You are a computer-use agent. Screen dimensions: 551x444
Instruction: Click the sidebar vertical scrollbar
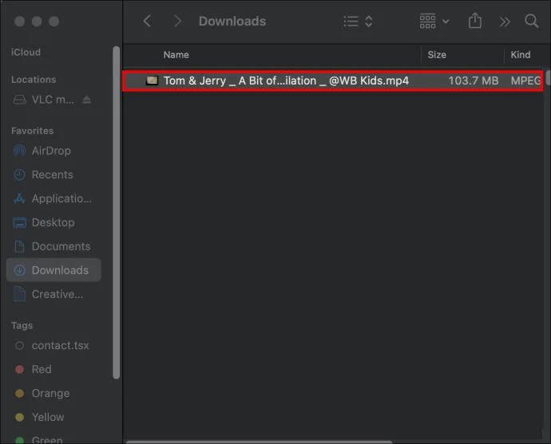click(x=117, y=213)
